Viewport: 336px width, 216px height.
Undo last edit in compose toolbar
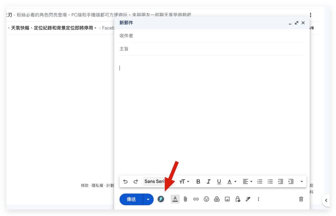pos(125,182)
